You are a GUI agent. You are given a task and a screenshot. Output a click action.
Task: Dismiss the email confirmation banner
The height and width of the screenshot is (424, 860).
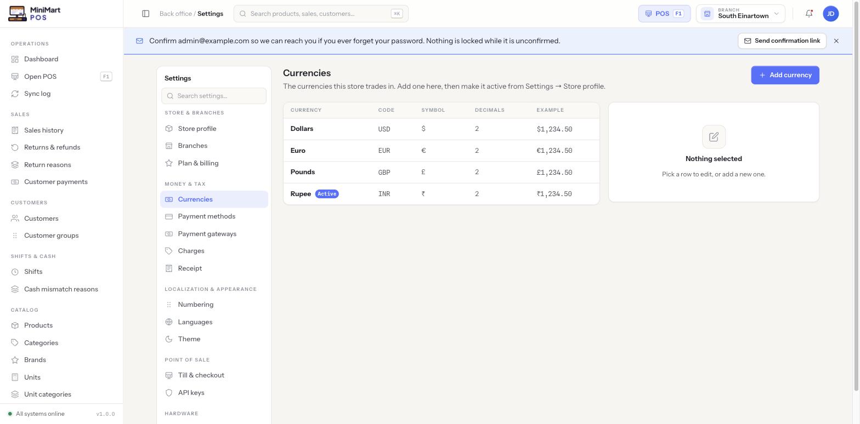(x=836, y=41)
